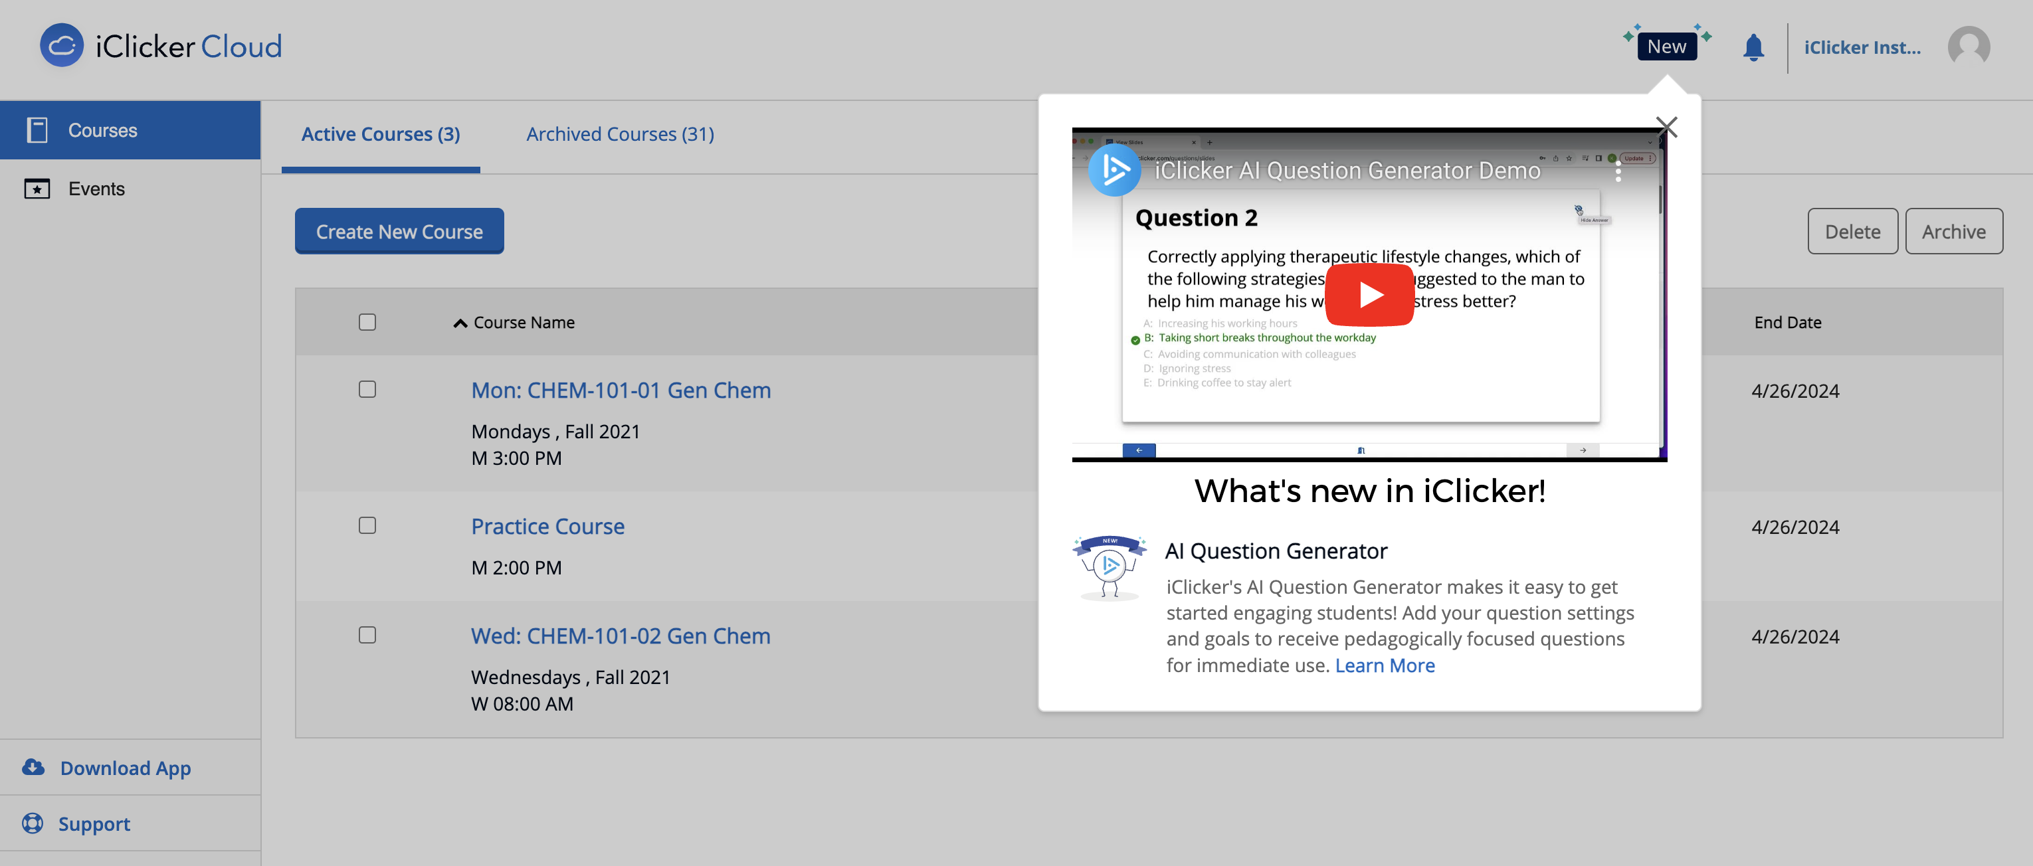Click Create New Course button
This screenshot has width=2033, height=866.
click(x=399, y=231)
